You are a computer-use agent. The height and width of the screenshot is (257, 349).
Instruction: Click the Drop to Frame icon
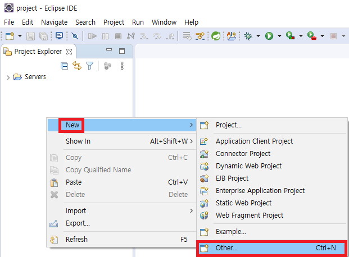coord(187,36)
